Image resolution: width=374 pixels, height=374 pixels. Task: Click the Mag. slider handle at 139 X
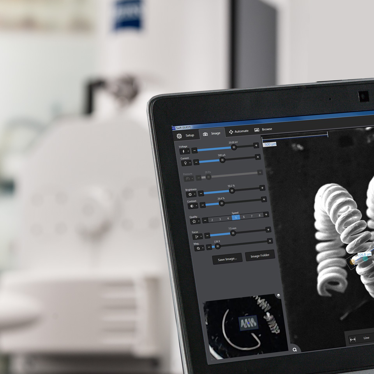click(217, 246)
